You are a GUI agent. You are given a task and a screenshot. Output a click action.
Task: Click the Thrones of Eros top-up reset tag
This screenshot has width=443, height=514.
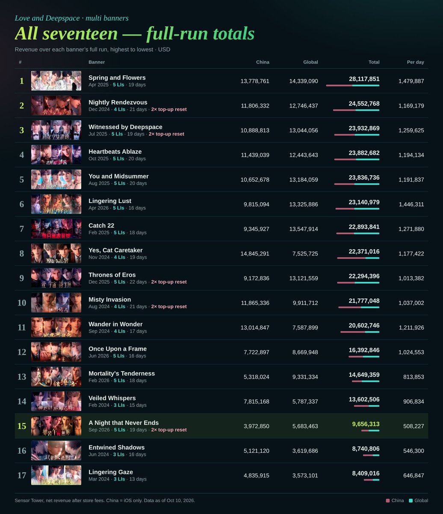point(169,282)
